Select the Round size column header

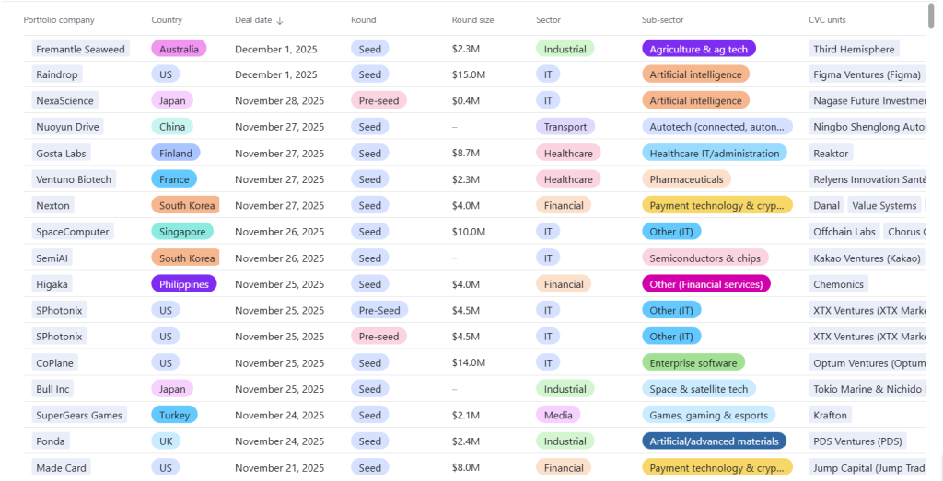[472, 20]
